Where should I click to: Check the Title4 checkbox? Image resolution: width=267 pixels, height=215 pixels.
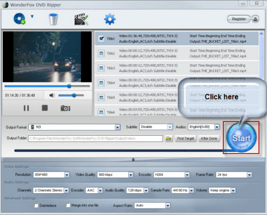(x=101, y=83)
